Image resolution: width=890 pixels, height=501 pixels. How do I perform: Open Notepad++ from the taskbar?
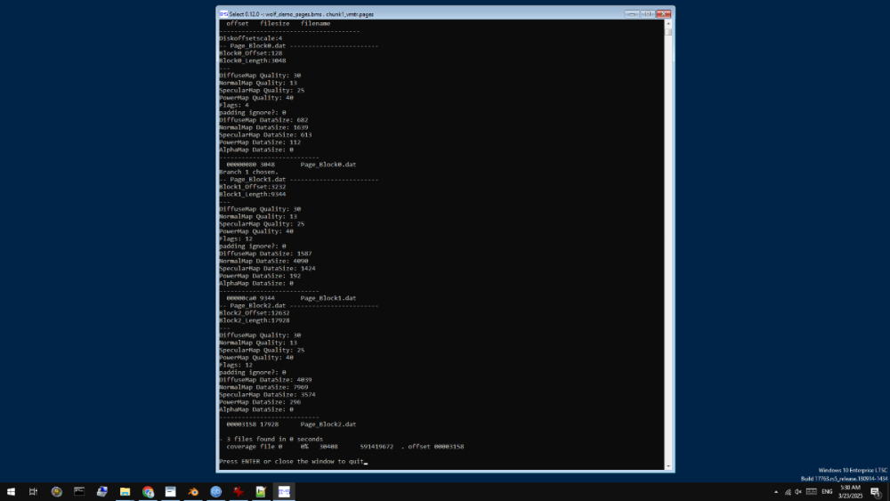261,491
